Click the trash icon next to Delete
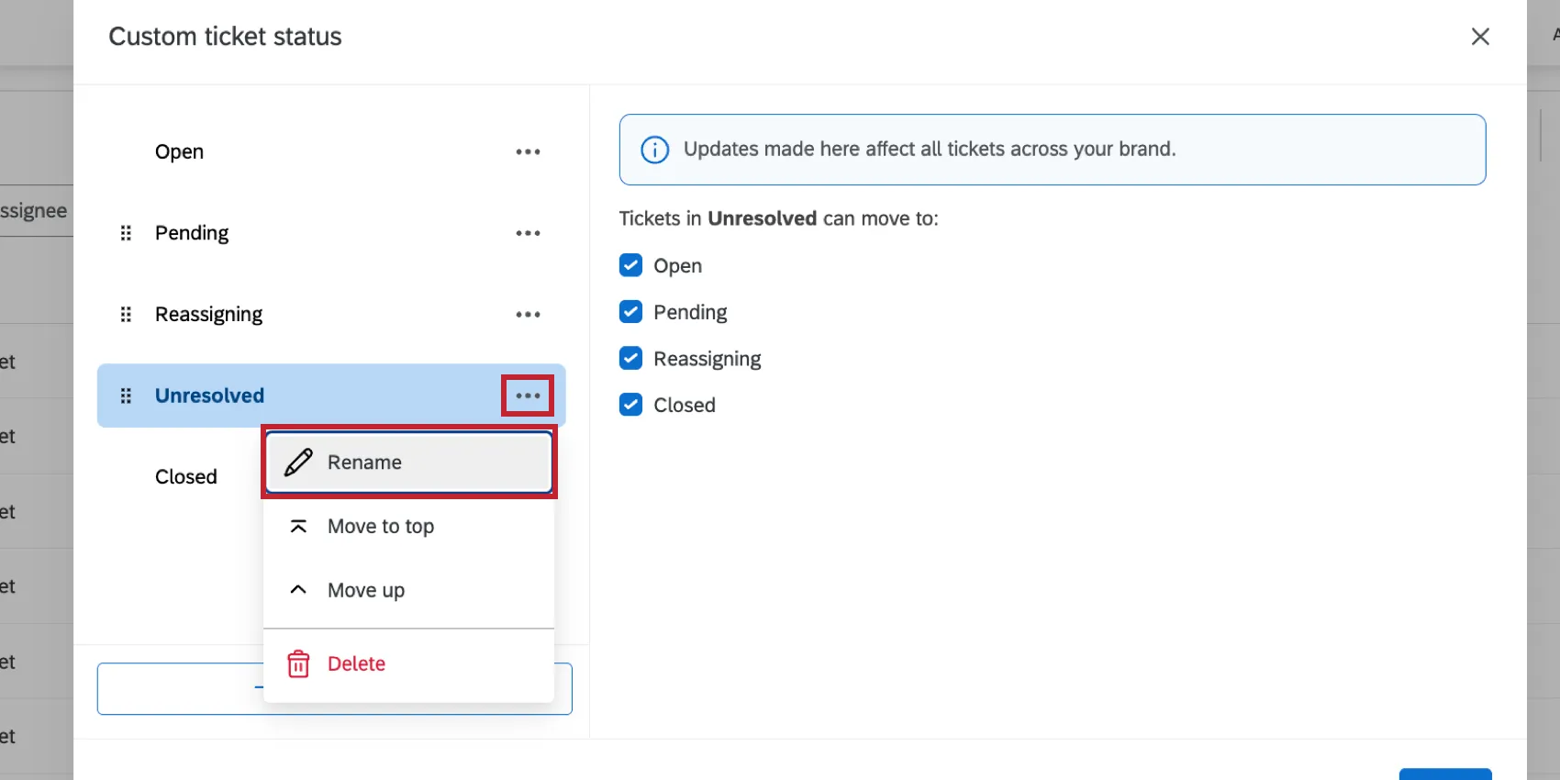Screen dimensions: 1560x780 pyautogui.click(x=298, y=663)
